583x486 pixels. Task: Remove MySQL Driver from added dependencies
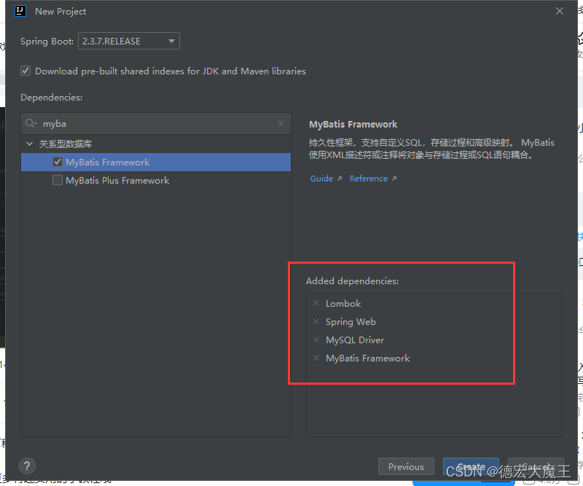pyautogui.click(x=316, y=340)
